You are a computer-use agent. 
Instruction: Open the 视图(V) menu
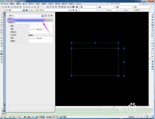(x=19, y=4)
